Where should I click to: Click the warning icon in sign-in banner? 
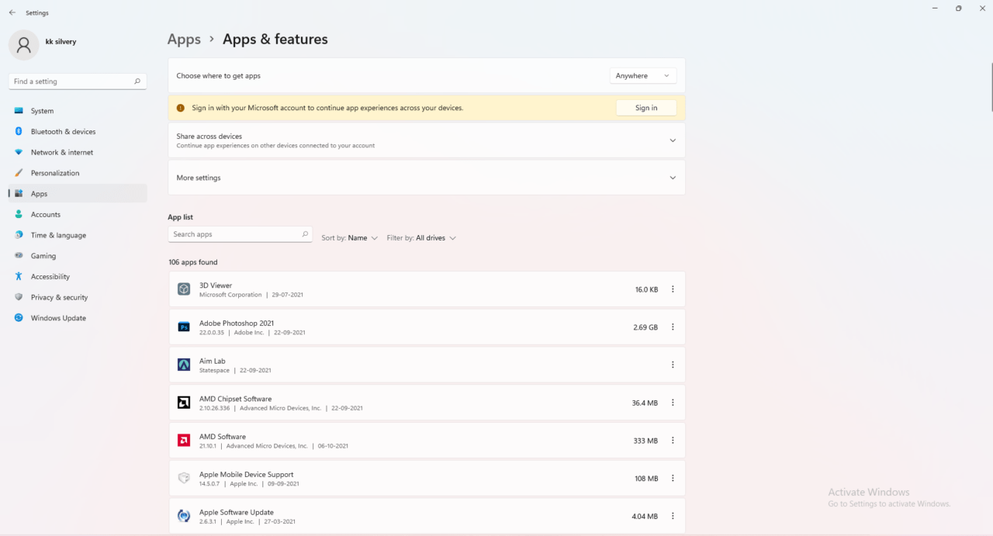[181, 108]
